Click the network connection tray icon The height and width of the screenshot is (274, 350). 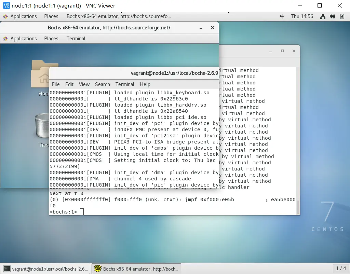(x=323, y=16)
